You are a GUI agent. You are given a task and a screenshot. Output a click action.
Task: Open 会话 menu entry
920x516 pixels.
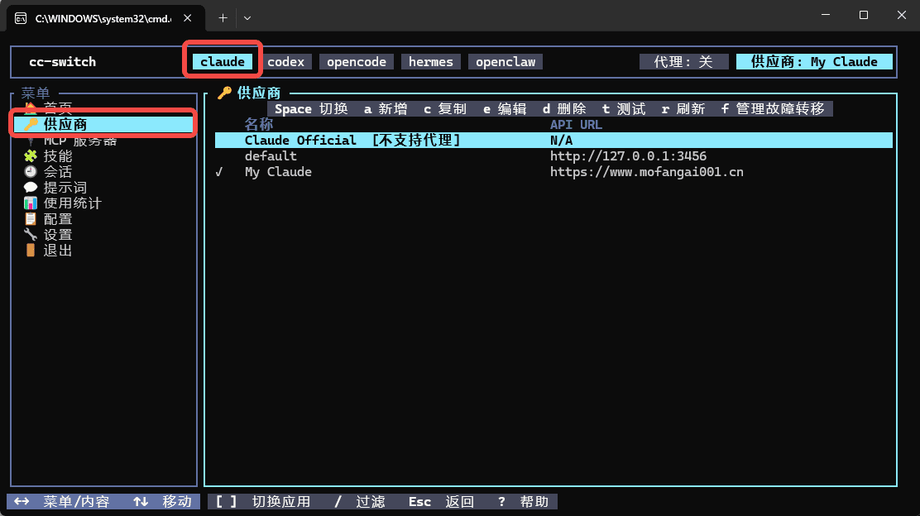(58, 172)
